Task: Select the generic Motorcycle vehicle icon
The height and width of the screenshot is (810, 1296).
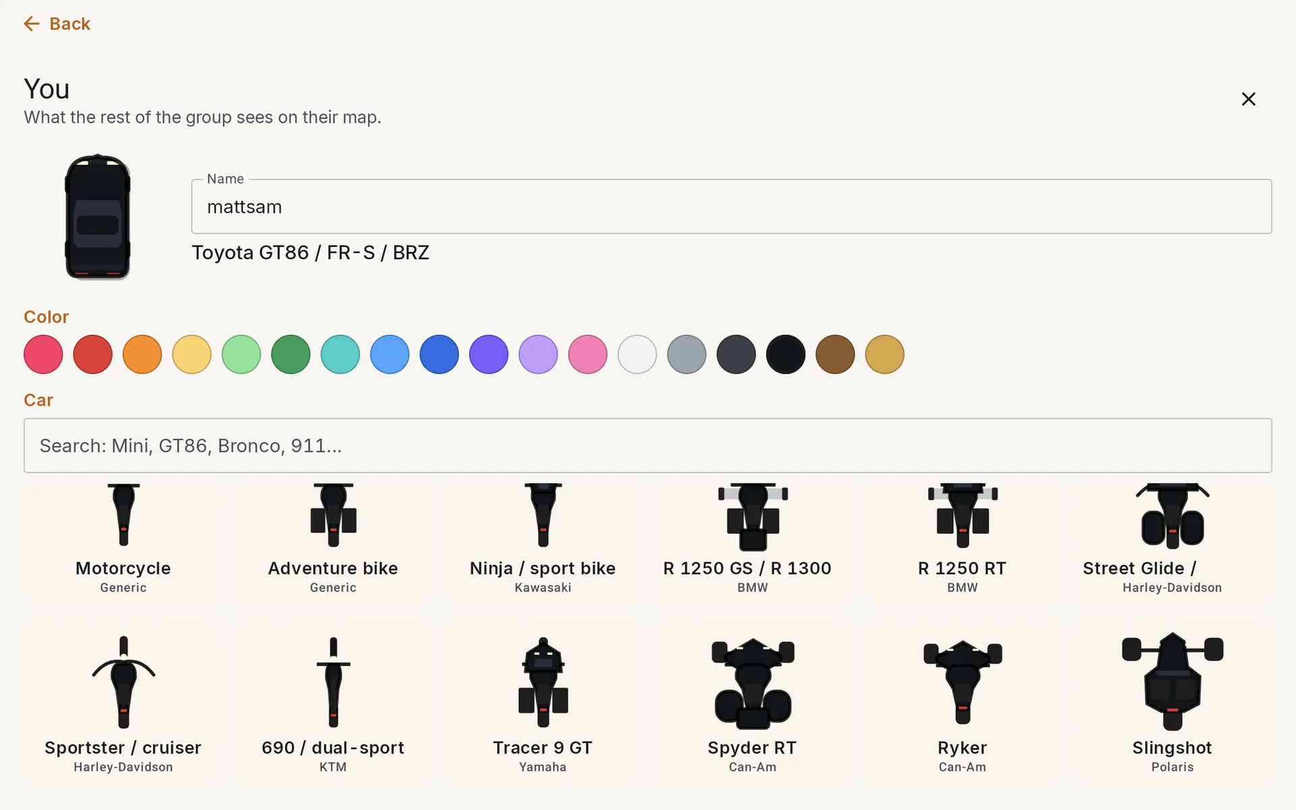Action: [x=124, y=515]
